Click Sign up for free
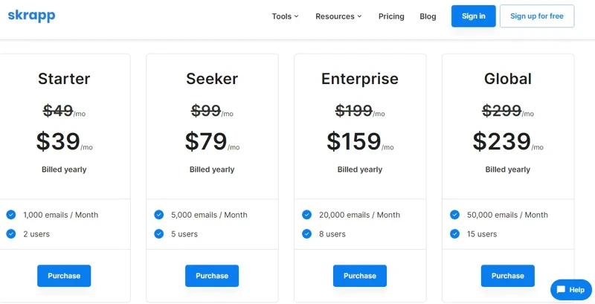This screenshot has height=304, width=595. click(536, 16)
